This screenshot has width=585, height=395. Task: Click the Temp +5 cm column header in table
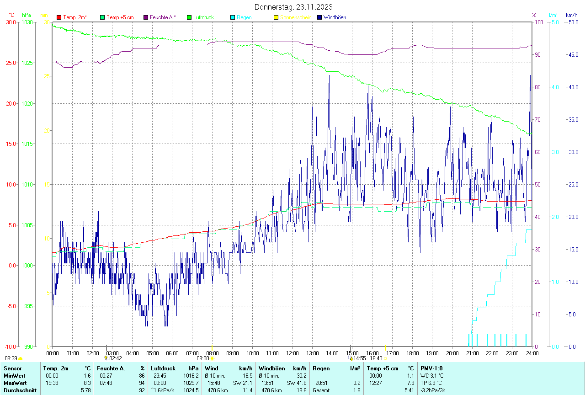click(x=383, y=368)
